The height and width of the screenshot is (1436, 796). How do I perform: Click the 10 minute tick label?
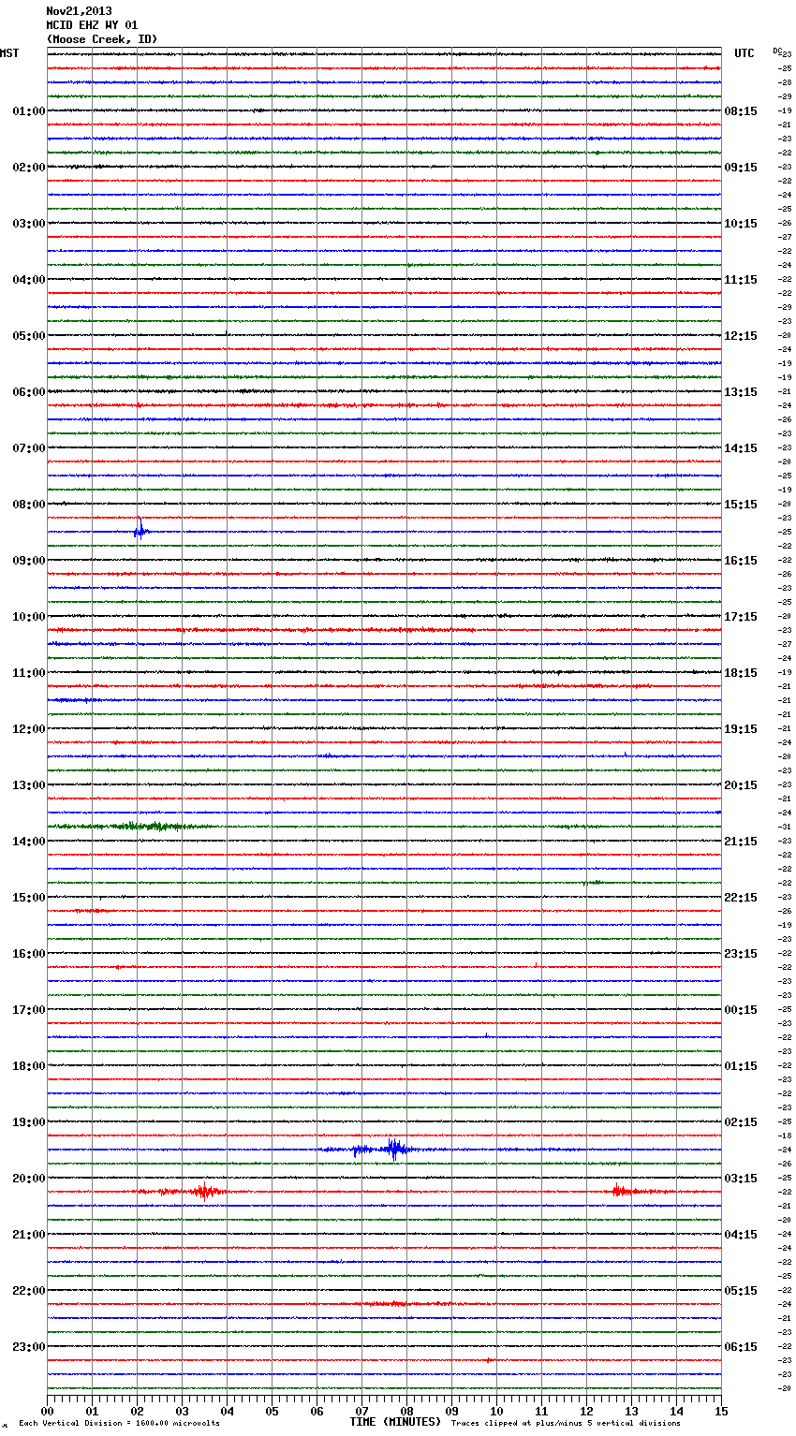pos(496,1412)
